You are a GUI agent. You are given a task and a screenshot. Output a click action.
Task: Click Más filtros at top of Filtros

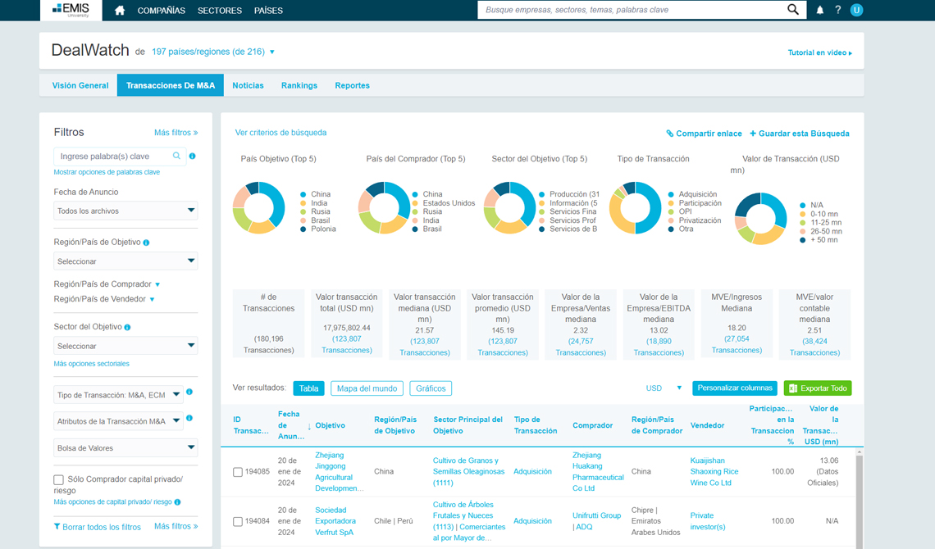[x=176, y=132]
